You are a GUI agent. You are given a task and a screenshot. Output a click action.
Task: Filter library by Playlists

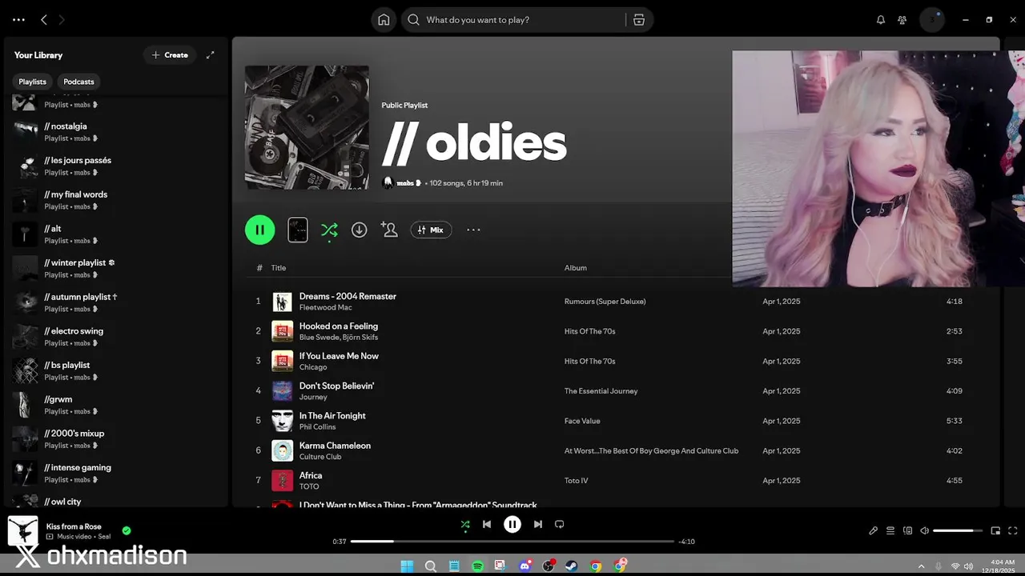(x=33, y=82)
